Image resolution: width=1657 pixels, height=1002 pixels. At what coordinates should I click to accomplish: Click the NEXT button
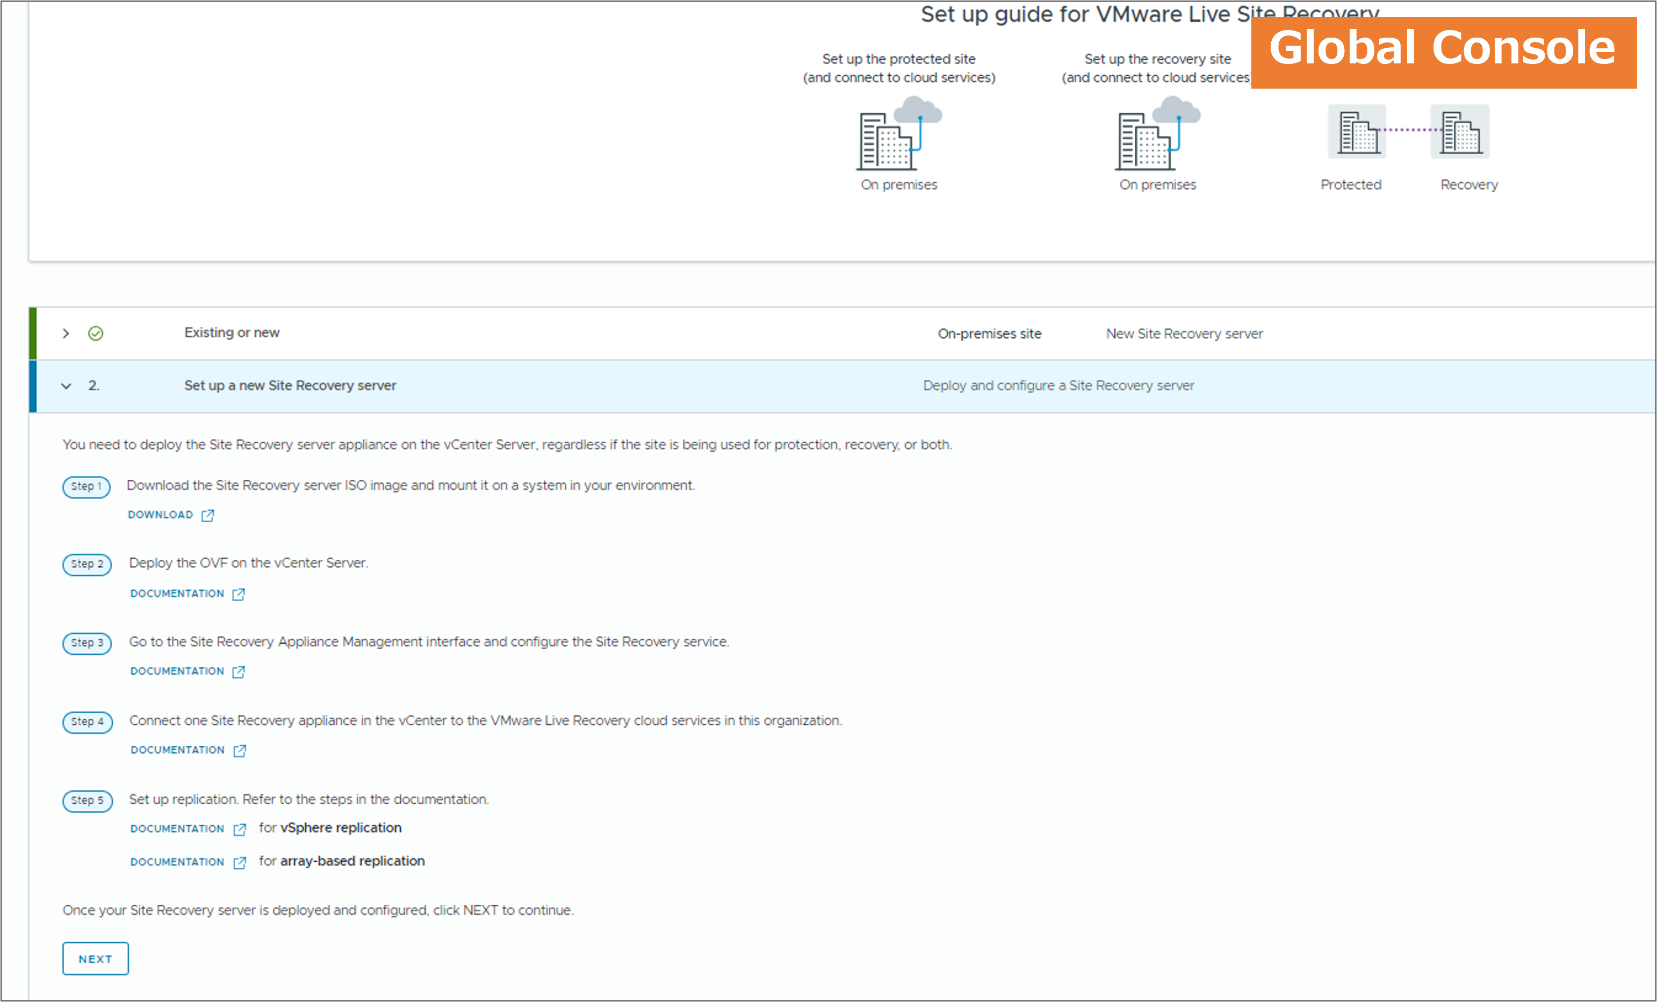coord(96,958)
